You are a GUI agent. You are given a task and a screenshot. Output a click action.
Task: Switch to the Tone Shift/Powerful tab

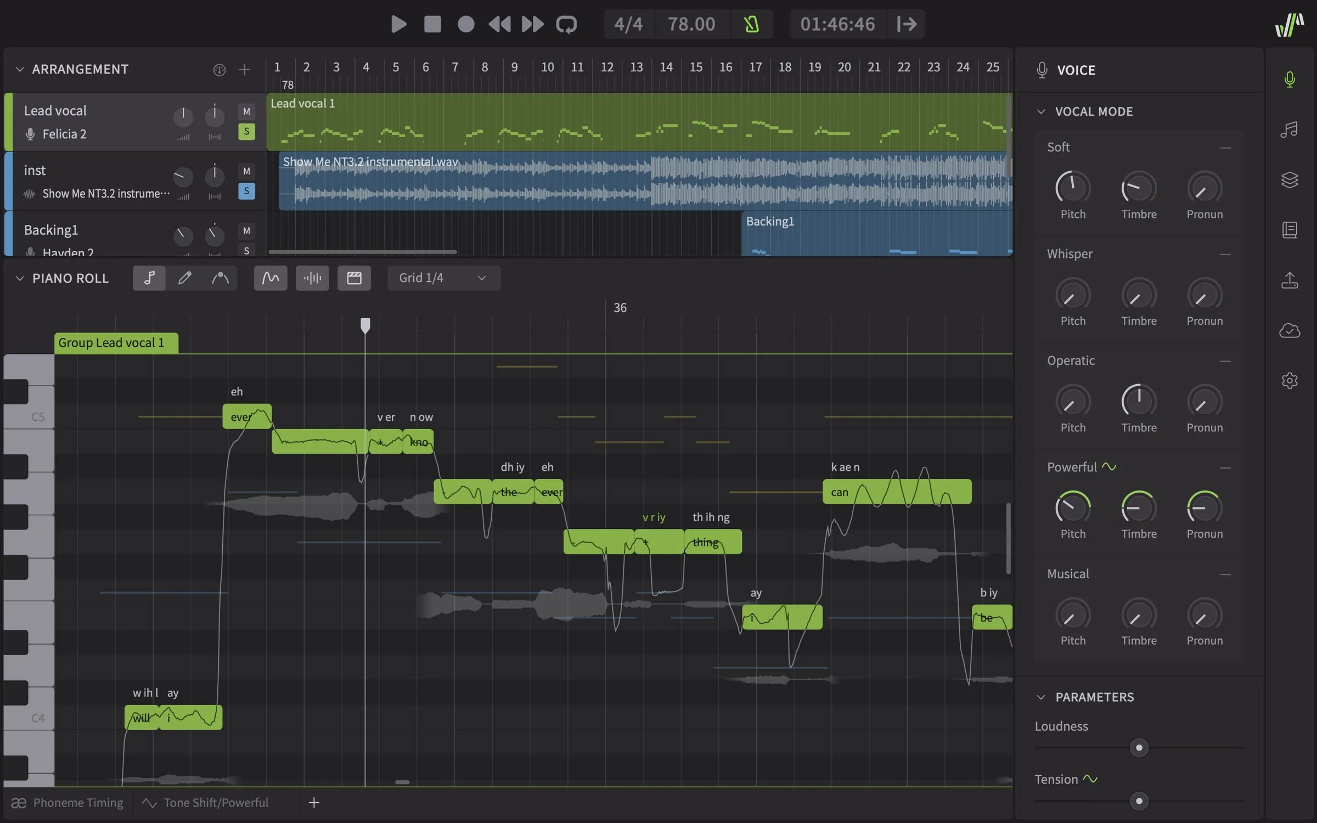click(205, 803)
